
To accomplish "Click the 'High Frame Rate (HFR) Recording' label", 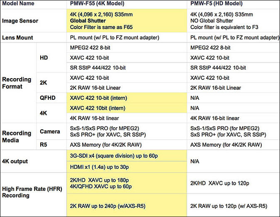I will tap(32, 192).
